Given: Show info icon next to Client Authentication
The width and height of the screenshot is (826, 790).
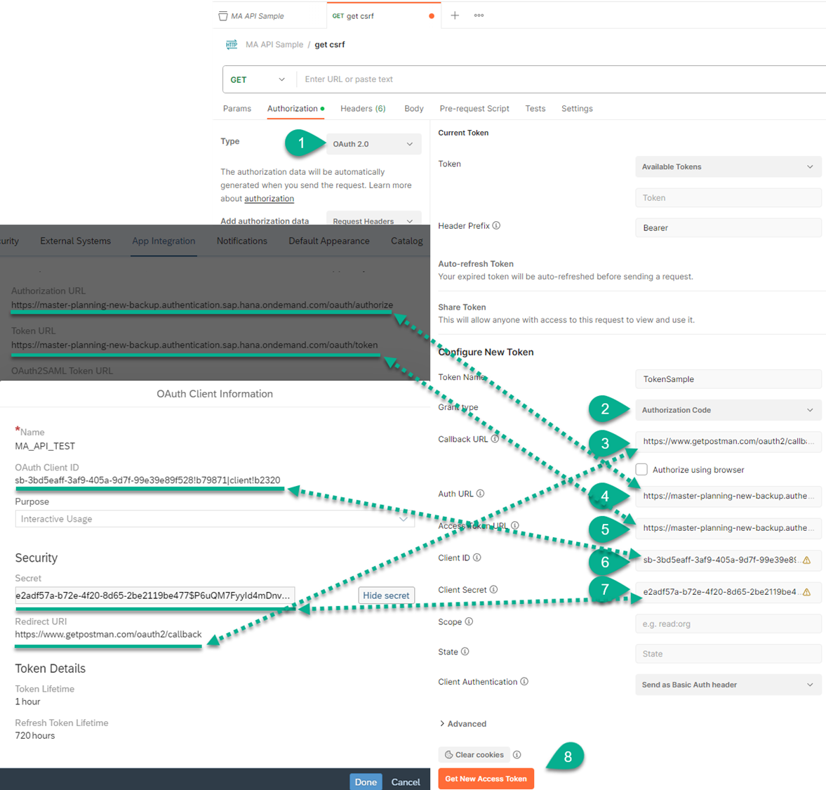Looking at the screenshot, I should [524, 681].
